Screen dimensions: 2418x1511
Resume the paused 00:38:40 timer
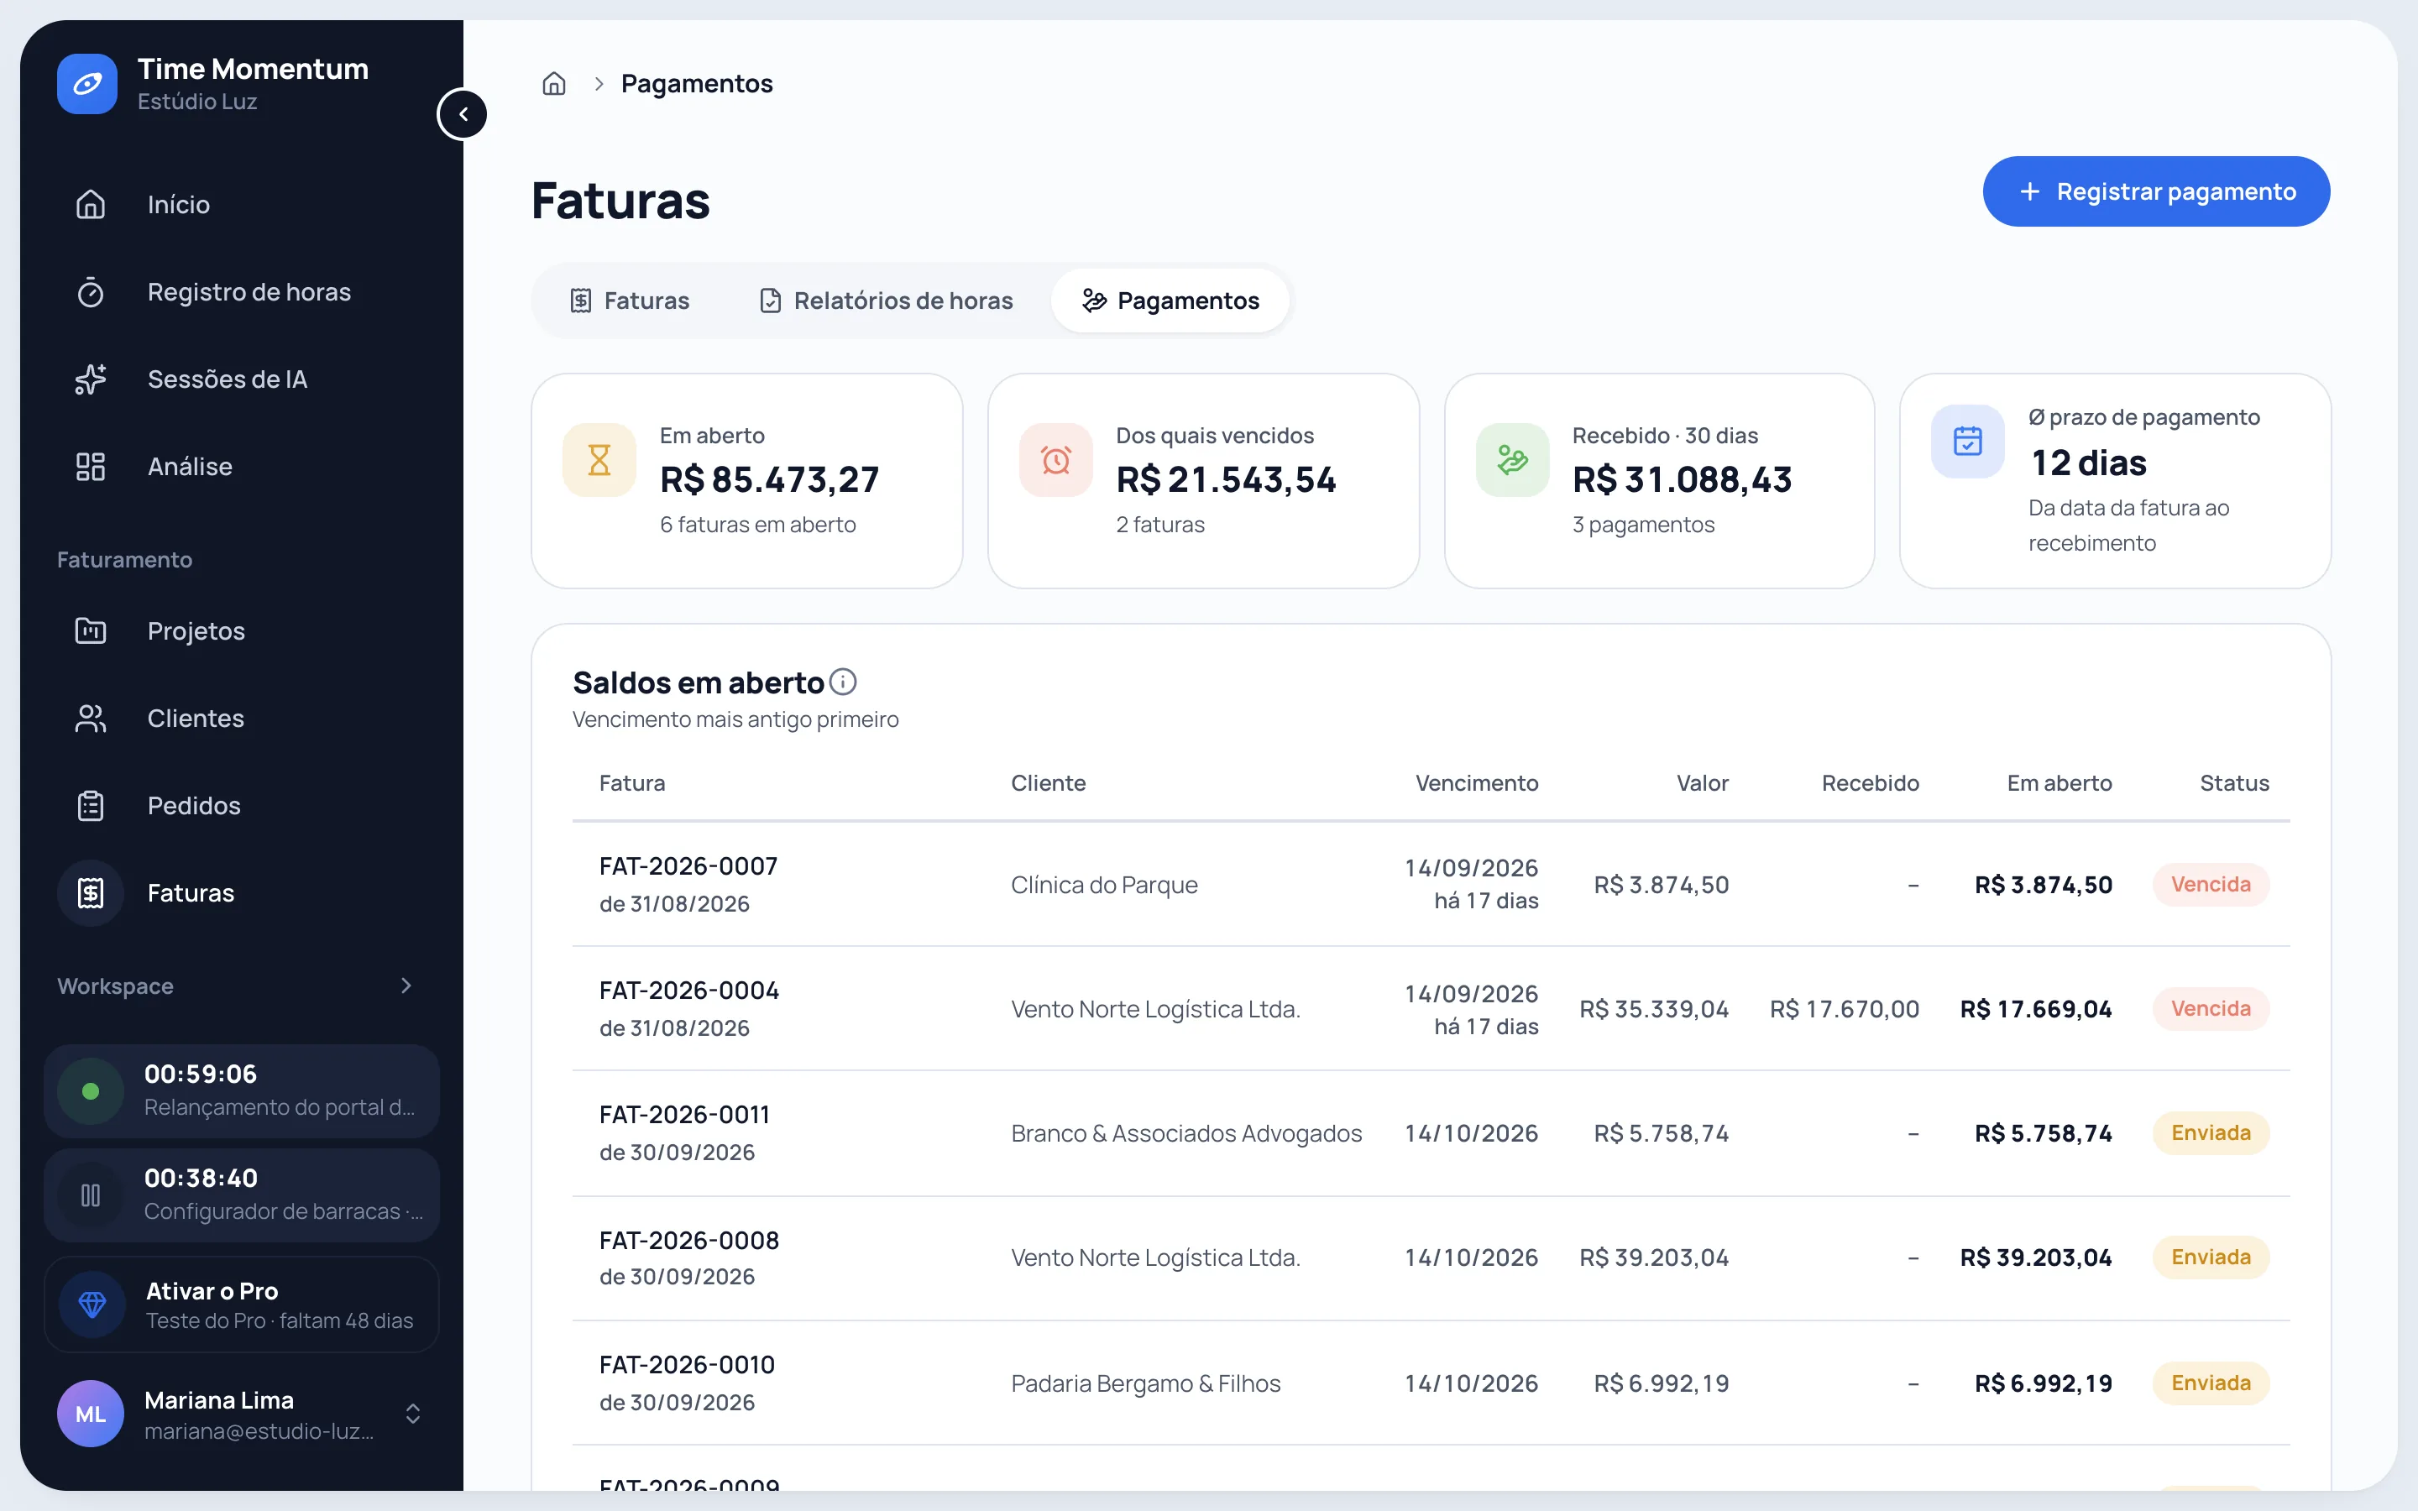91,1195
